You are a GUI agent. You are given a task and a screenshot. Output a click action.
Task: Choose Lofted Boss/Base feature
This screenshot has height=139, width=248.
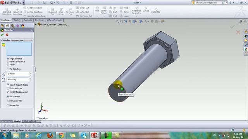33,12
